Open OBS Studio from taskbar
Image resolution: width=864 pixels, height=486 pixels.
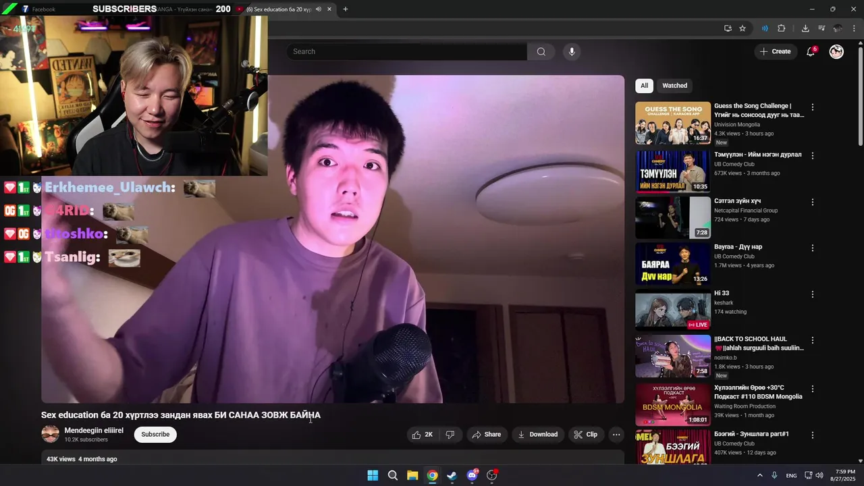[x=492, y=475]
